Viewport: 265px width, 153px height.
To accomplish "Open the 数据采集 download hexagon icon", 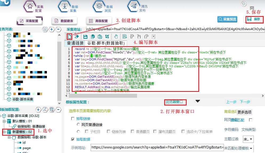I will click(65, 6).
